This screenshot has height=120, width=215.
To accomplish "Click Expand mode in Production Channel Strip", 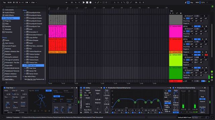I will [x=202, y=101].
